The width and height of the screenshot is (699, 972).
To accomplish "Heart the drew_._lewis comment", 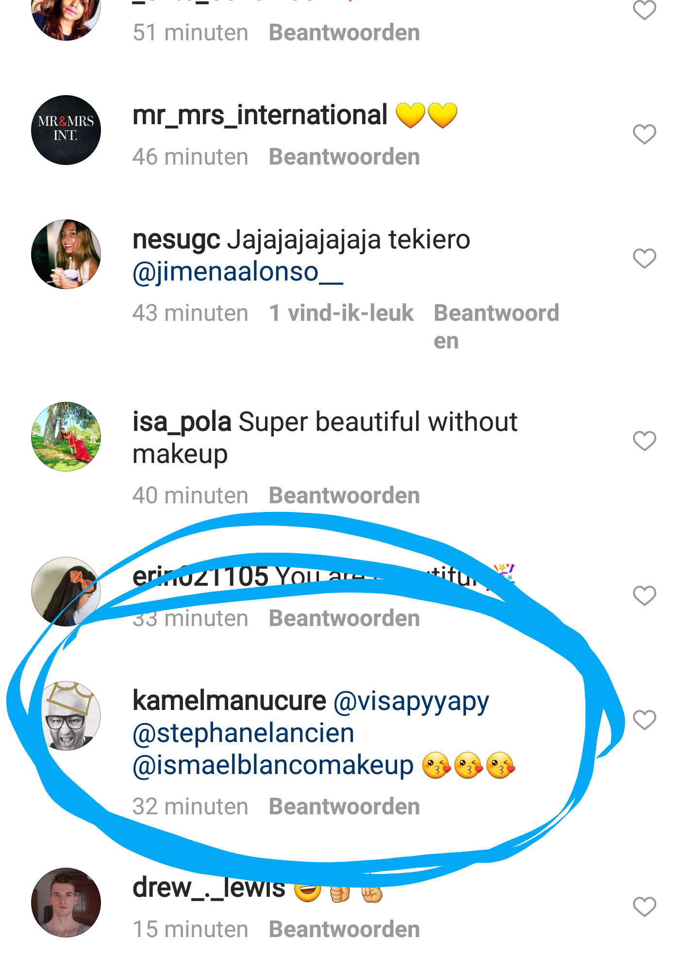I will 644,906.
